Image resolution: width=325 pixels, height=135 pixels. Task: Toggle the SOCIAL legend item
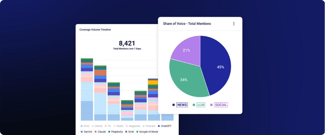point(219,105)
